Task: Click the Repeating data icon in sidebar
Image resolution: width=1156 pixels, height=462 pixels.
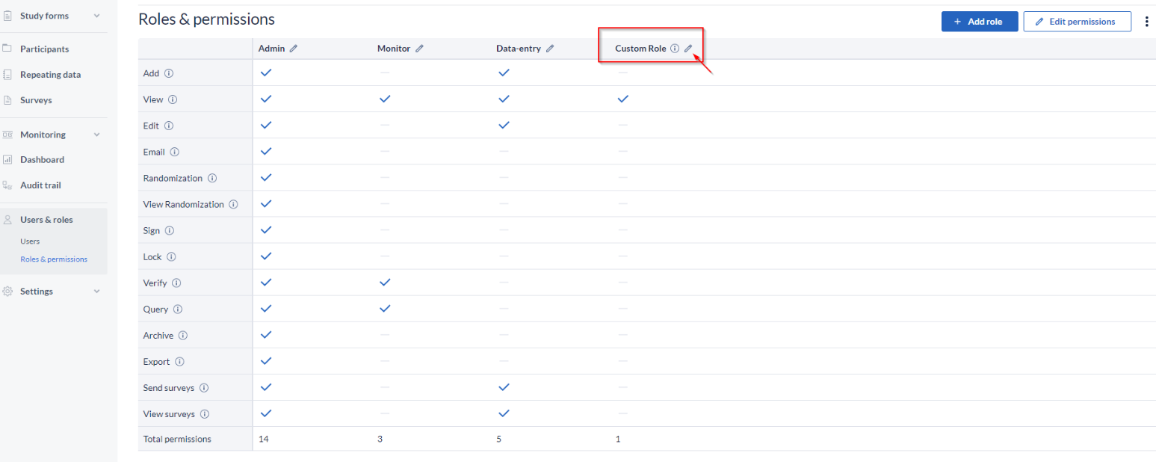Action: coord(7,75)
